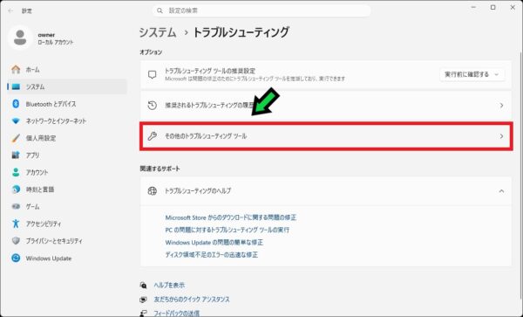The image size is (523, 317).
Task: Click the history clock icon
Action: pos(152,106)
